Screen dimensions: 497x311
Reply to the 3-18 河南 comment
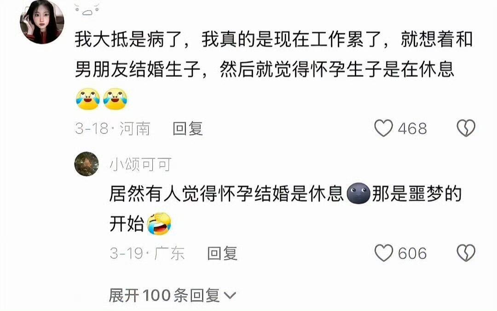tap(188, 129)
